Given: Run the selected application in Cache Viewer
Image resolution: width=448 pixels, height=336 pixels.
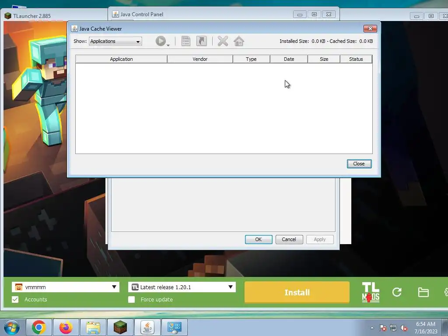Looking at the screenshot, I should pos(161,41).
